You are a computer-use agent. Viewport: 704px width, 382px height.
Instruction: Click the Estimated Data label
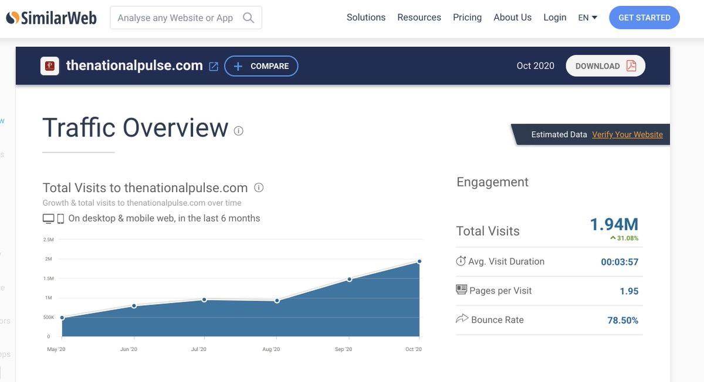(x=559, y=135)
